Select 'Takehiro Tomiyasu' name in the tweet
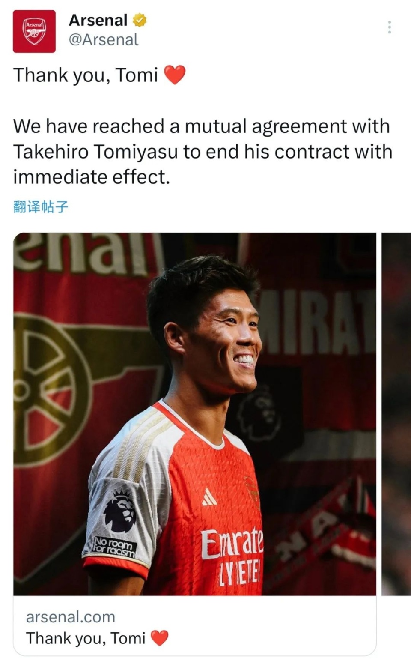The height and width of the screenshot is (667, 411). [x=95, y=152]
